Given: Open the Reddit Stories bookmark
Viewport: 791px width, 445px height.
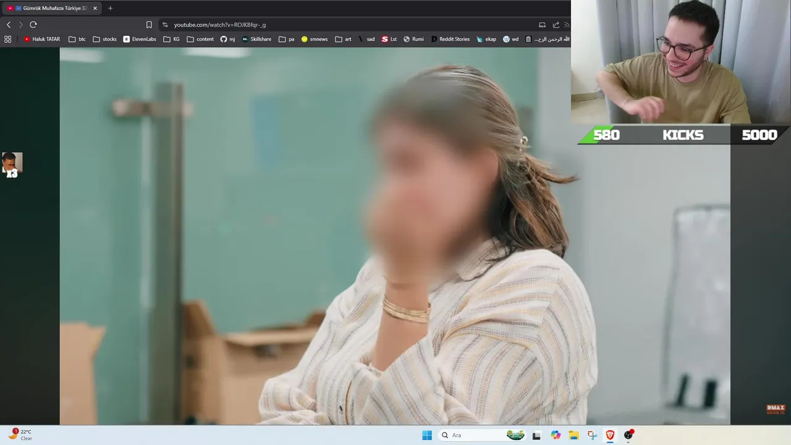Looking at the screenshot, I should point(450,39).
